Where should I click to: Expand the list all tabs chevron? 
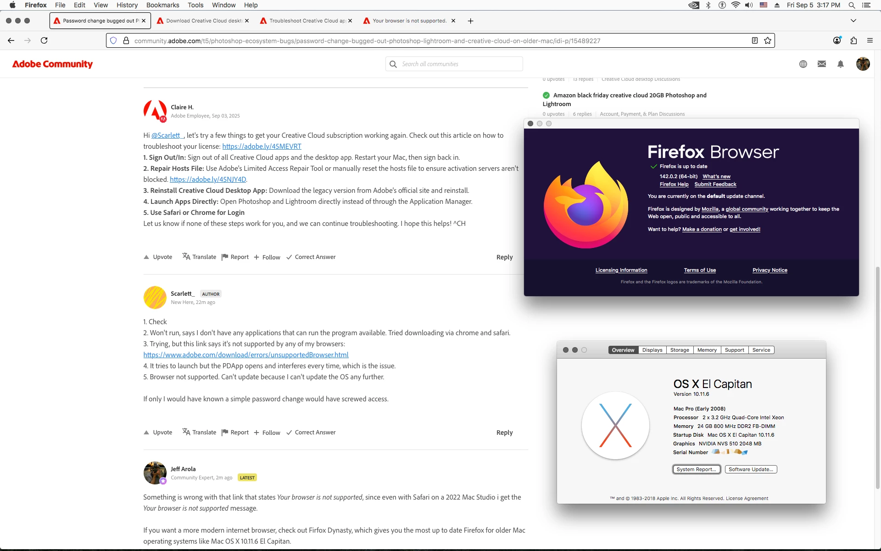click(853, 21)
